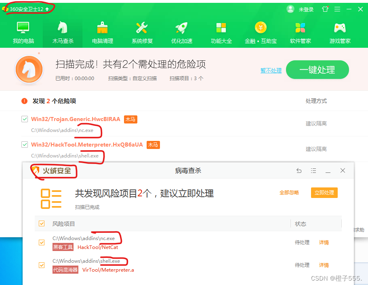Click 建议隔离 for shell.exe in 360
This screenshot has width=368, height=285.
316,149
